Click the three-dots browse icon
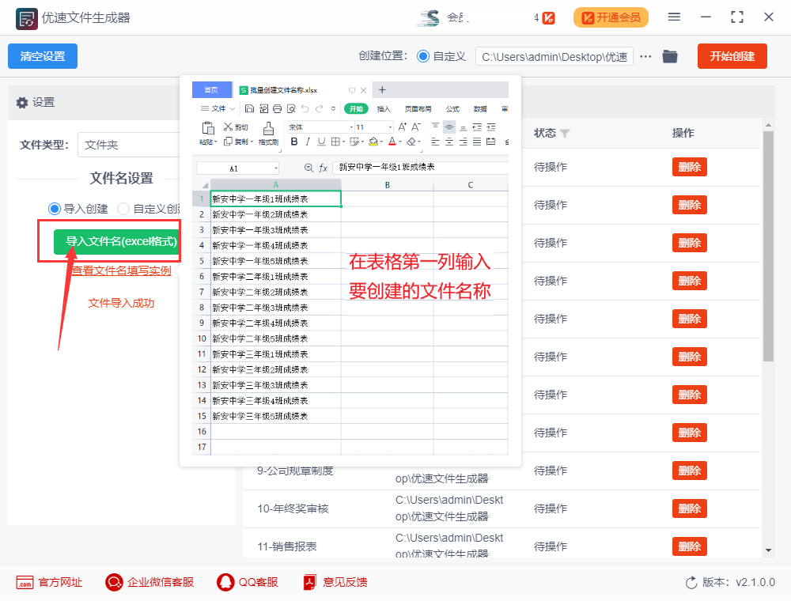Image resolution: width=791 pixels, height=601 pixels. tap(645, 56)
